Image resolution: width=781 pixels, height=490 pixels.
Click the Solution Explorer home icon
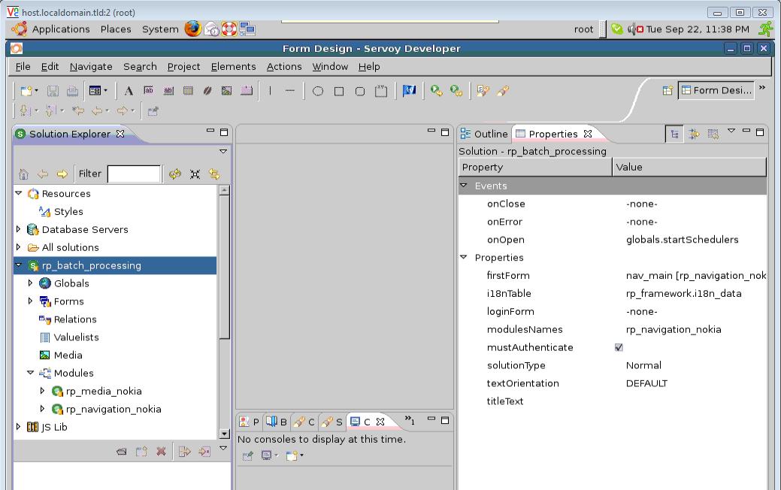(x=23, y=174)
